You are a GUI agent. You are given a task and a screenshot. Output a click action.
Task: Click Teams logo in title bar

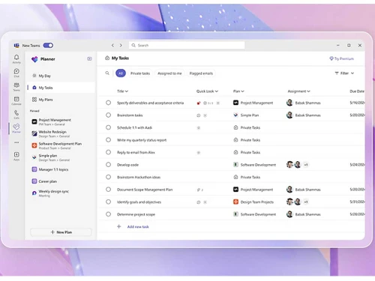16,46
